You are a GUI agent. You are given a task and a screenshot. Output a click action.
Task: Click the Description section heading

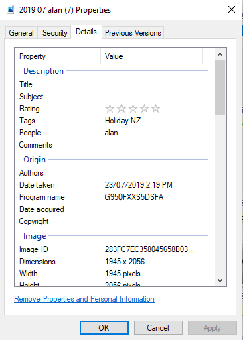[44, 71]
